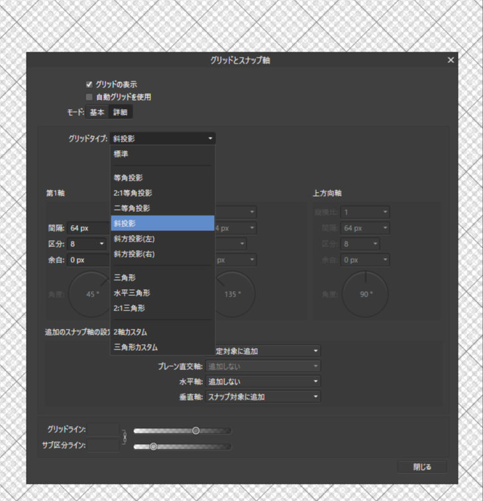Image resolution: width=483 pixels, height=501 pixels.
Task: Expand the 区分 dropdown under 第1軸
Action: coord(87,244)
